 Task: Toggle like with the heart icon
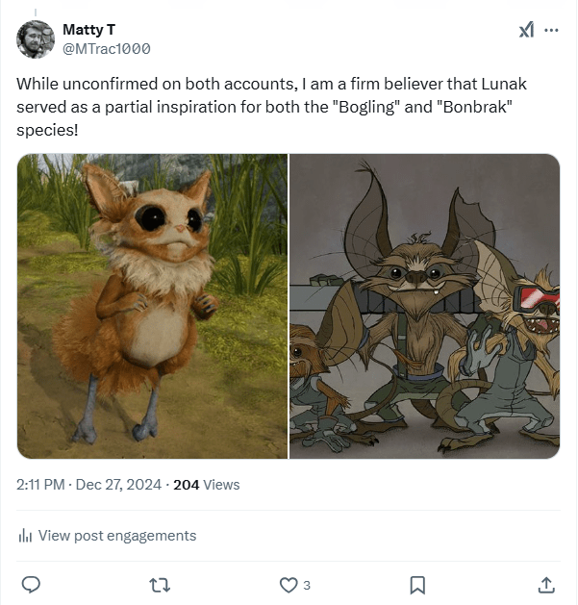(x=288, y=584)
